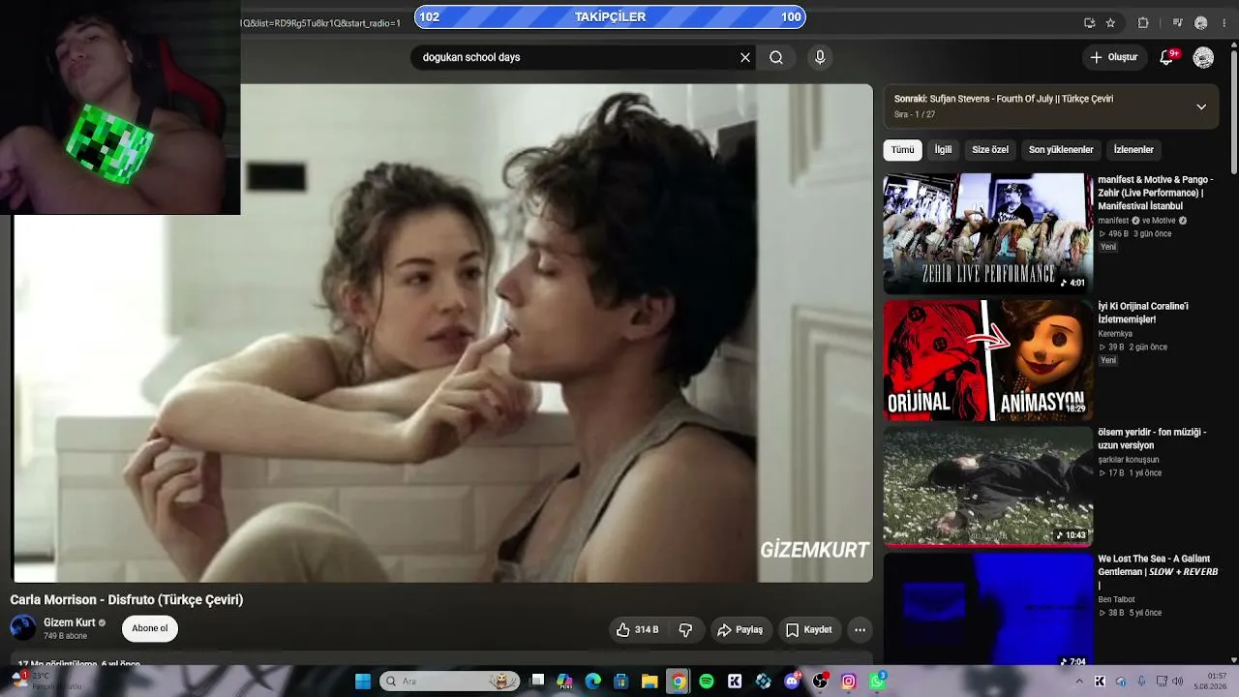Screen dimensions: 1239x697
Task: Click the Oluştur create button
Action: point(1113,57)
